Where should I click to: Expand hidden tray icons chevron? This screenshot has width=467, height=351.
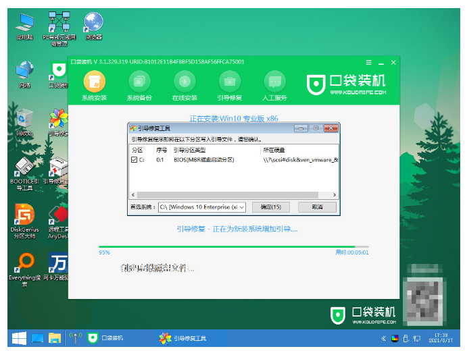383,338
